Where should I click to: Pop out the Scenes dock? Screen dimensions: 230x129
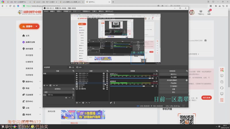click(73, 71)
